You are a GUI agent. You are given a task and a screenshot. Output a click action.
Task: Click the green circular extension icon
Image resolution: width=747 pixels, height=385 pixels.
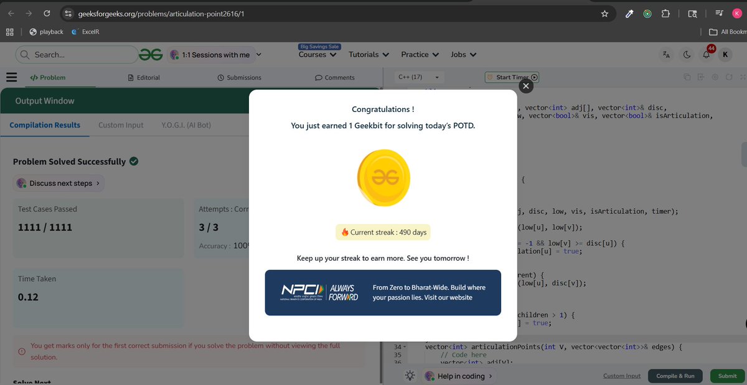tap(647, 13)
